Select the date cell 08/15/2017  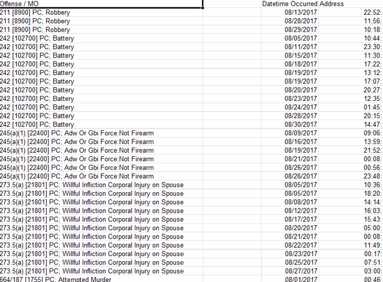coord(301,56)
